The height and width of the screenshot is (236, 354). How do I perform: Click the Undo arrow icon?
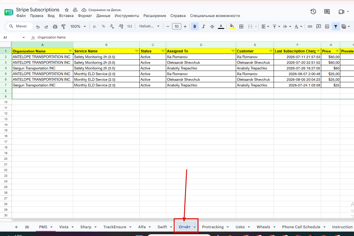pos(38,27)
